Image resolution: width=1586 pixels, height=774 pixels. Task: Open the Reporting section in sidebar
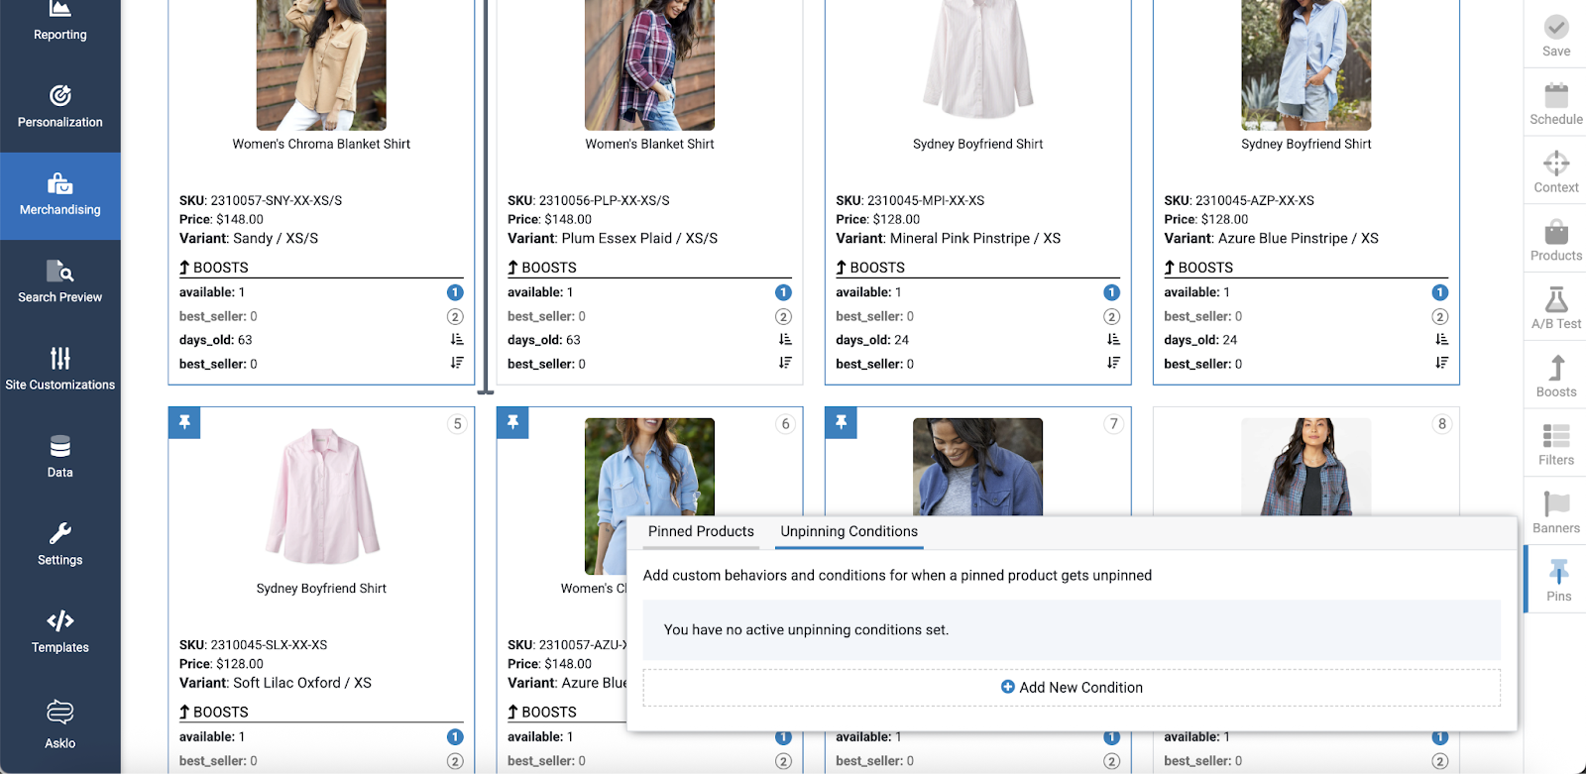[59, 22]
